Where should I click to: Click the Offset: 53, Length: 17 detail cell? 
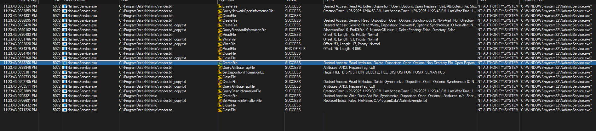tap(351, 44)
